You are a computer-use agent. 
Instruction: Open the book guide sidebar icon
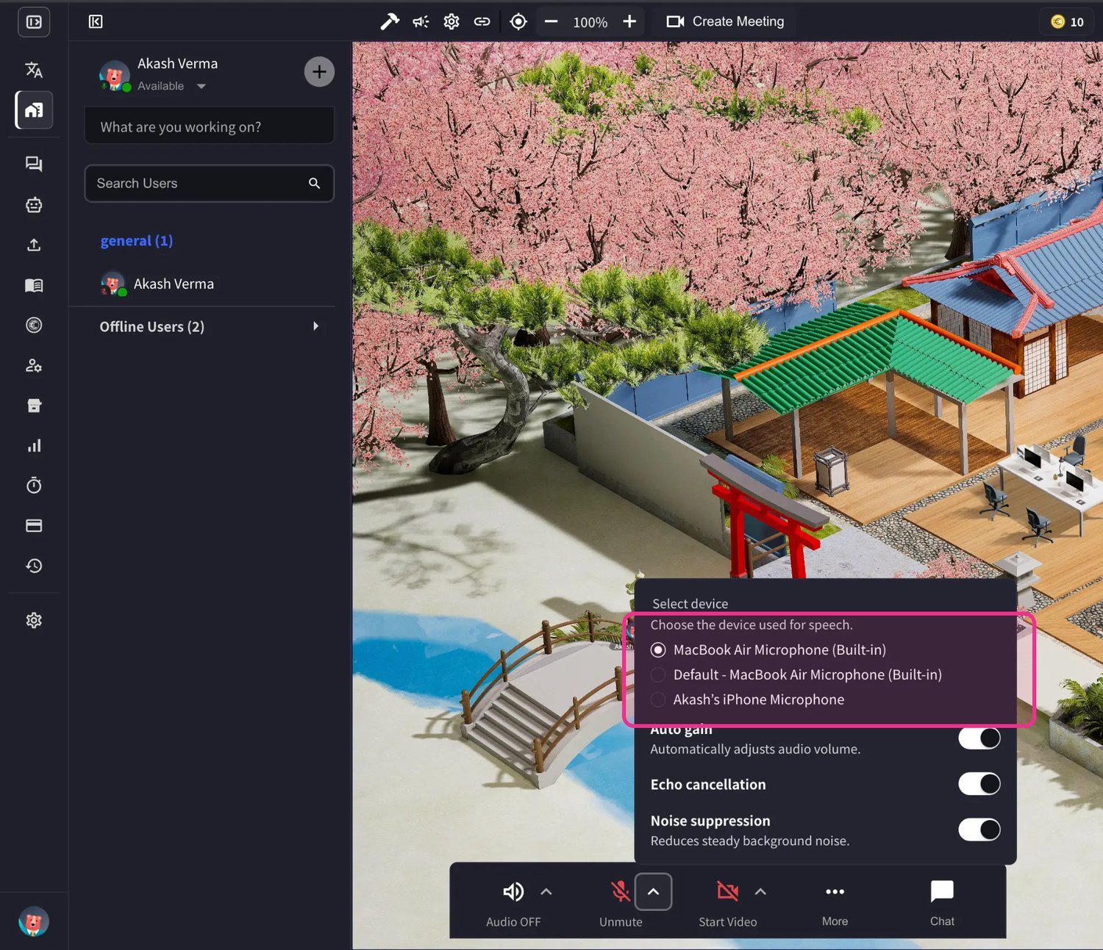coord(34,285)
